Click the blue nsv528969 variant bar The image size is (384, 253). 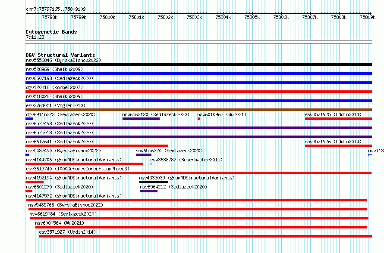point(198,74)
